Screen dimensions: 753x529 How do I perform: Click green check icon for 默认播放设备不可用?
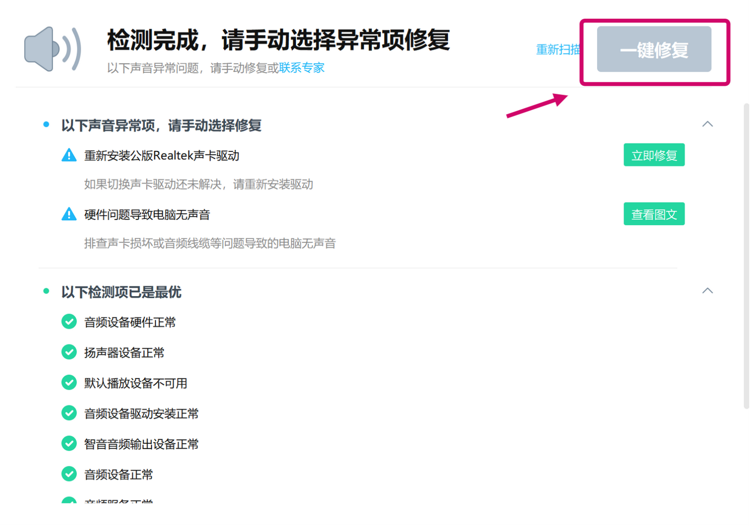(x=69, y=383)
